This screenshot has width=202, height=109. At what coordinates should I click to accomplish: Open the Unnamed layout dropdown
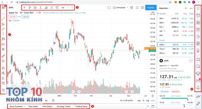(120, 8)
